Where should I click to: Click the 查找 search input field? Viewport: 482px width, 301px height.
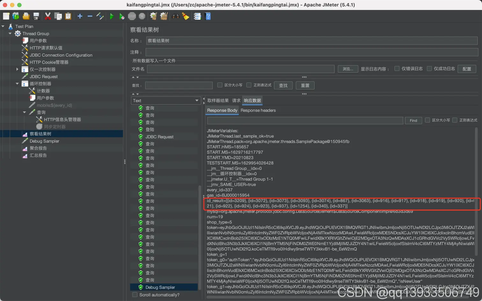click(x=179, y=85)
